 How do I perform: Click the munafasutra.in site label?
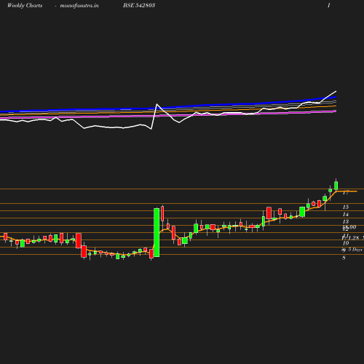click(x=79, y=5)
